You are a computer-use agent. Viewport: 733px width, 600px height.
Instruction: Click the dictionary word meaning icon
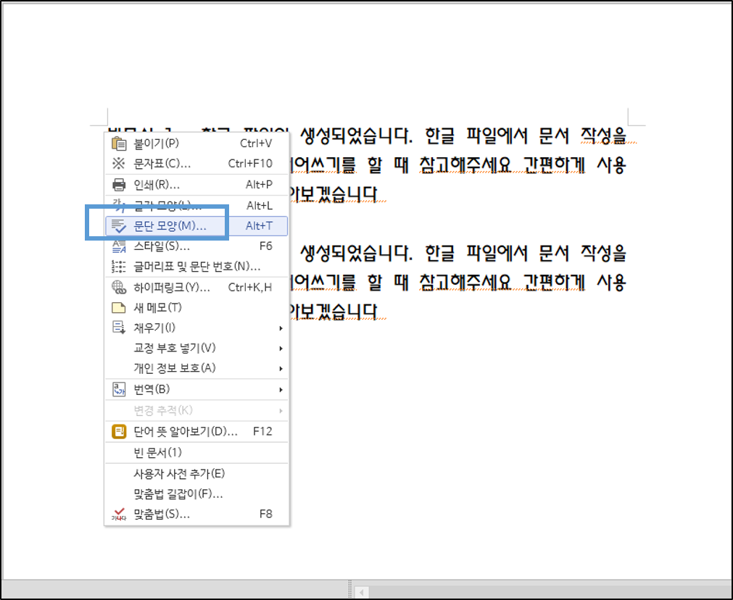click(x=119, y=431)
